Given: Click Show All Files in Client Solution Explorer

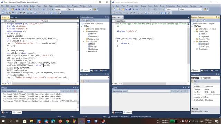Looking at the screenshot, I should pyautogui.click(x=197, y=21).
